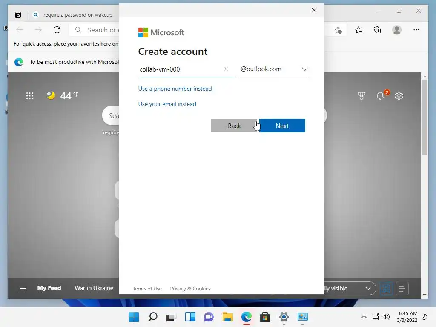
Task: Open Edge Collections icon
Action: pos(377,30)
